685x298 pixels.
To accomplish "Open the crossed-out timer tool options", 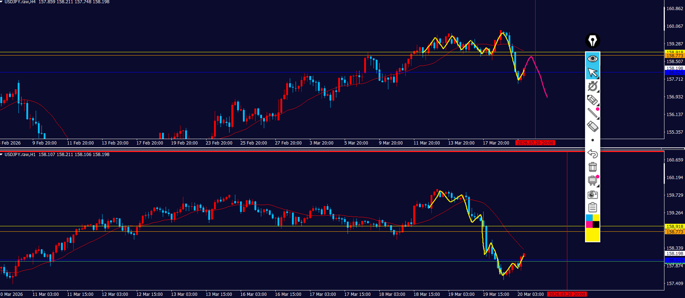I will (x=592, y=86).
